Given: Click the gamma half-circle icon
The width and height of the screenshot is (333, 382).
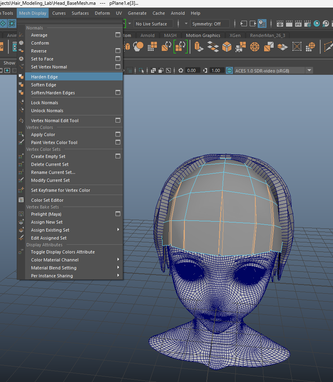Looking at the screenshot, I should click(205, 70).
